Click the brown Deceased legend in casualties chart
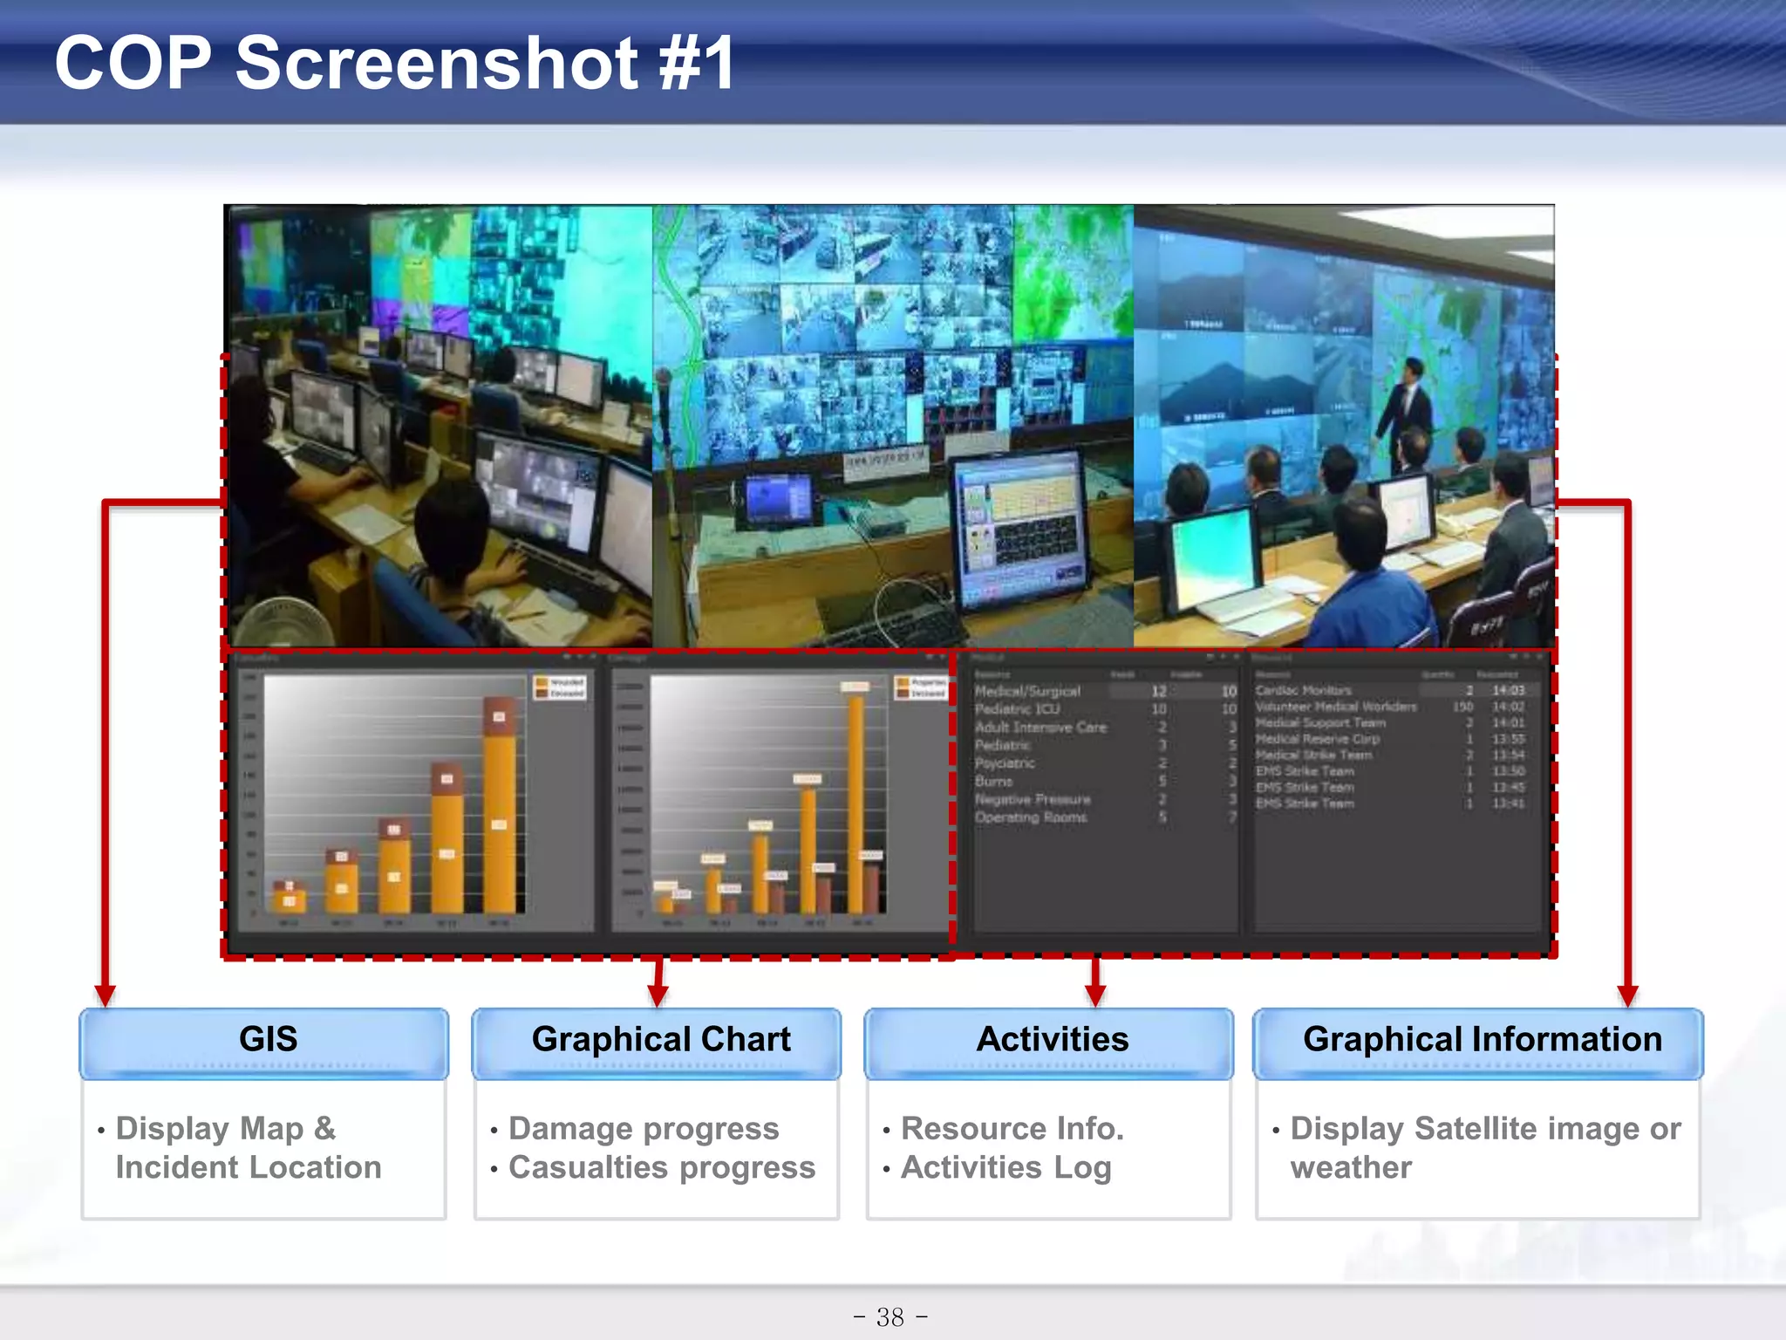Viewport: 1786px width, 1340px height. tap(542, 694)
